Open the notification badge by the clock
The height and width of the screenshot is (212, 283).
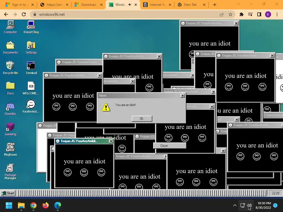[x=275, y=205]
